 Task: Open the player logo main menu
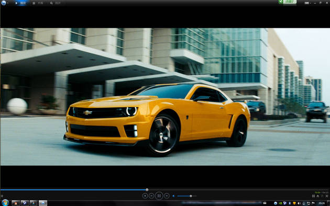click(x=3, y=3)
